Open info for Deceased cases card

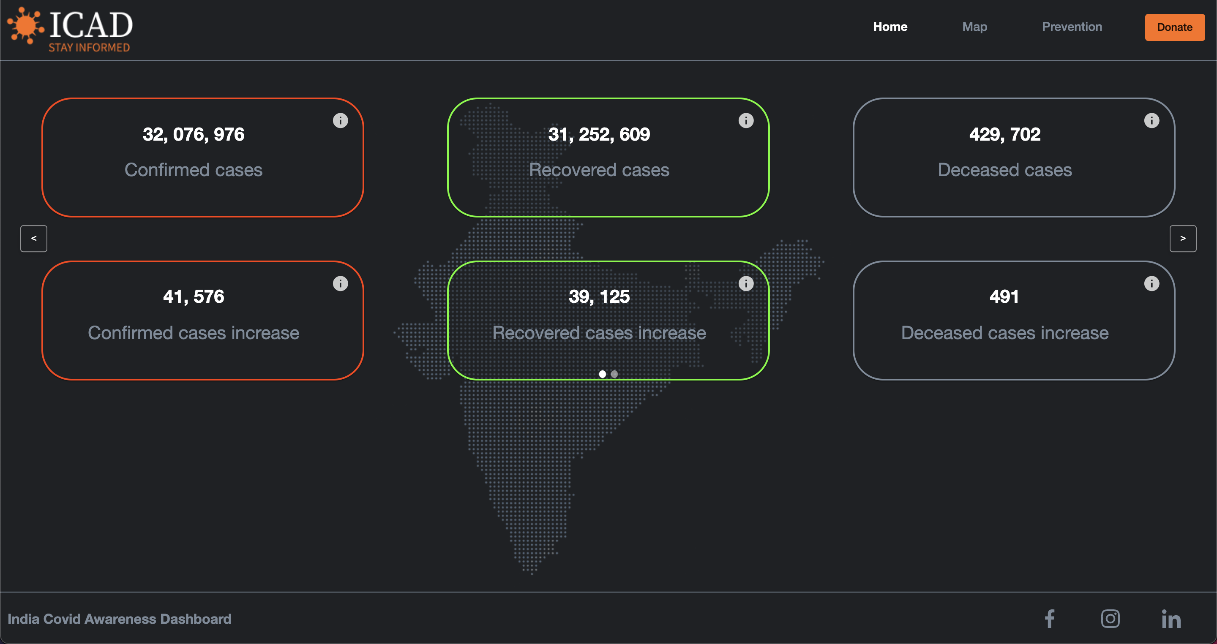(1152, 120)
